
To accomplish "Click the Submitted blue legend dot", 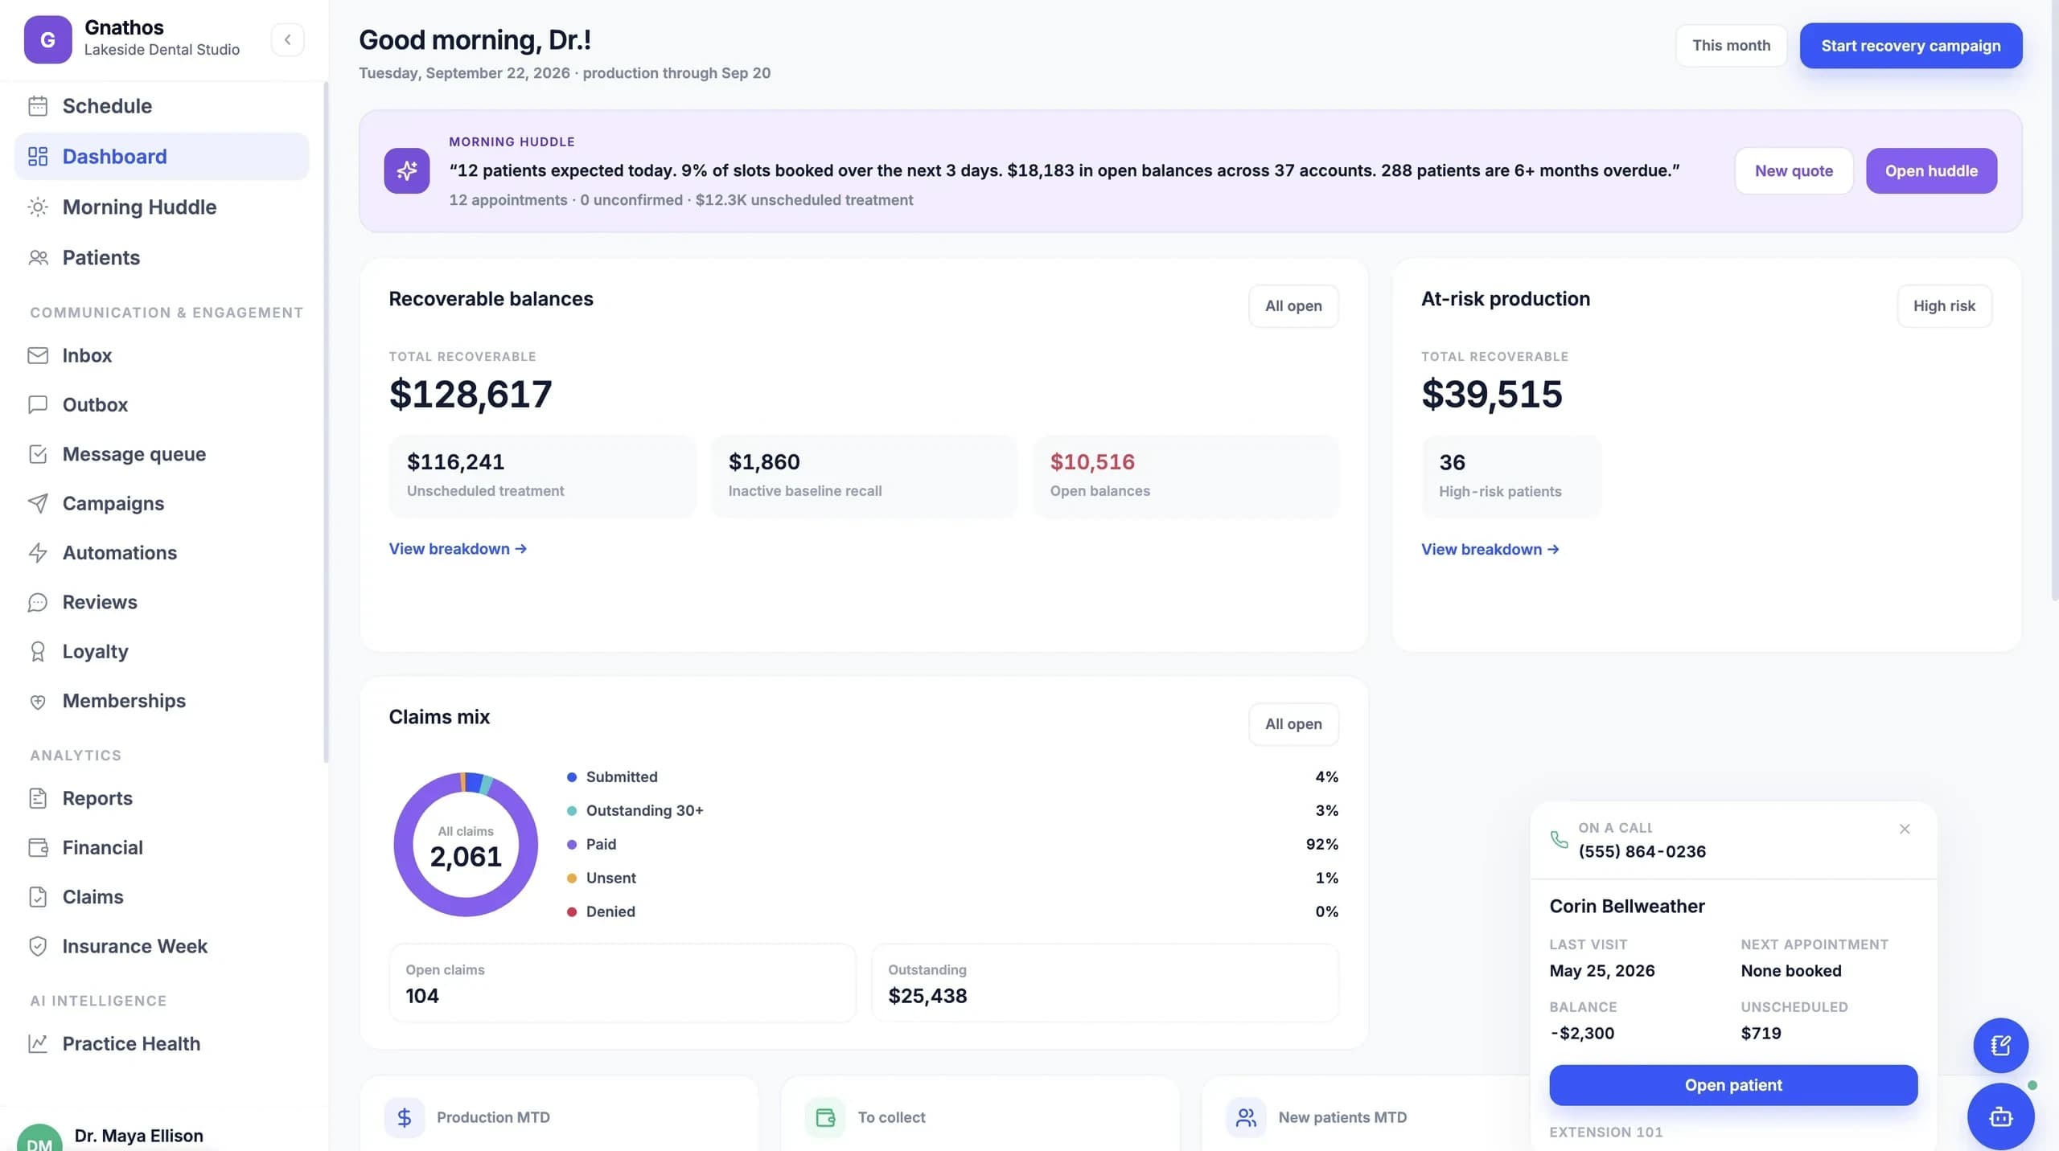I will click(x=572, y=777).
